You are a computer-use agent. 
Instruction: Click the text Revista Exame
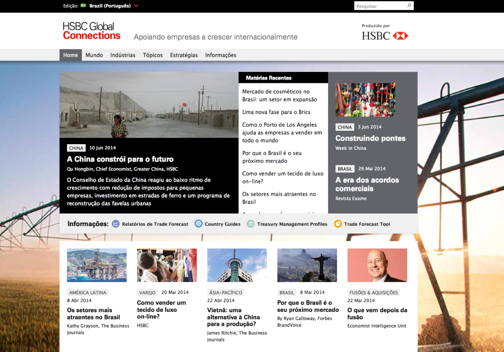tap(351, 199)
